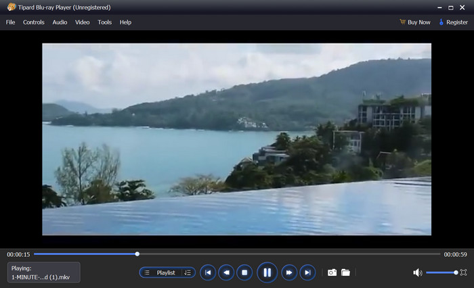Open the Controls menu

34,22
